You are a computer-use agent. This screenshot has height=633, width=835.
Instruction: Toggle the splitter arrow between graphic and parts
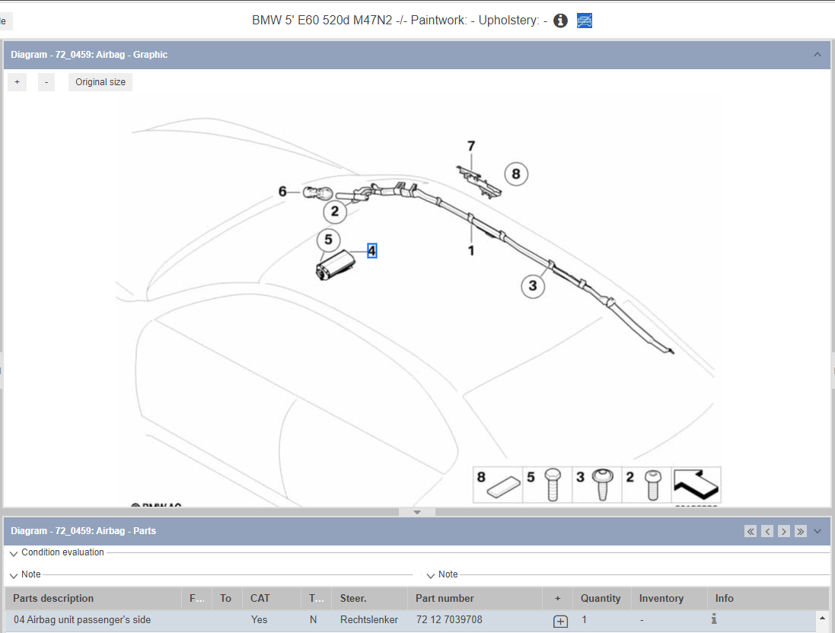coord(417,512)
